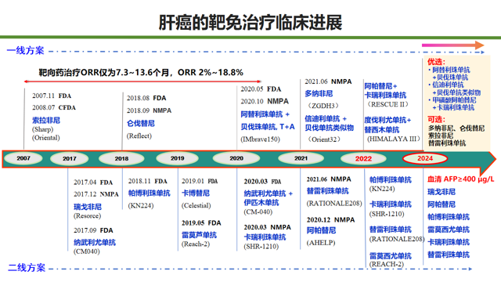Click the 2021 timeline marker
Screen dimensions: 501x282
[301, 158]
